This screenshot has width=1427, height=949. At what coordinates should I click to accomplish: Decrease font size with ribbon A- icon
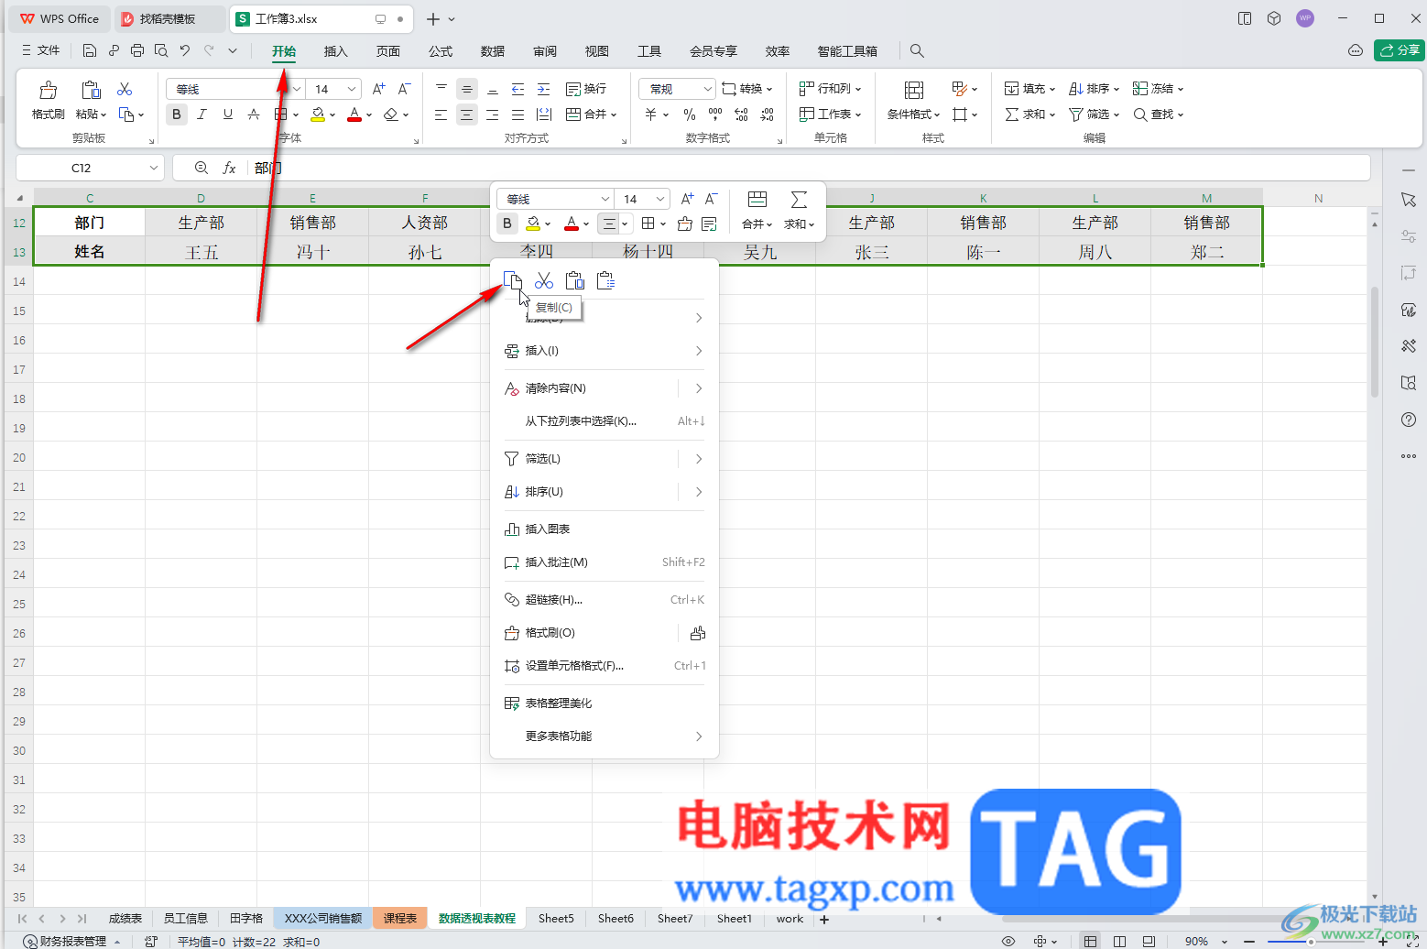[405, 89]
